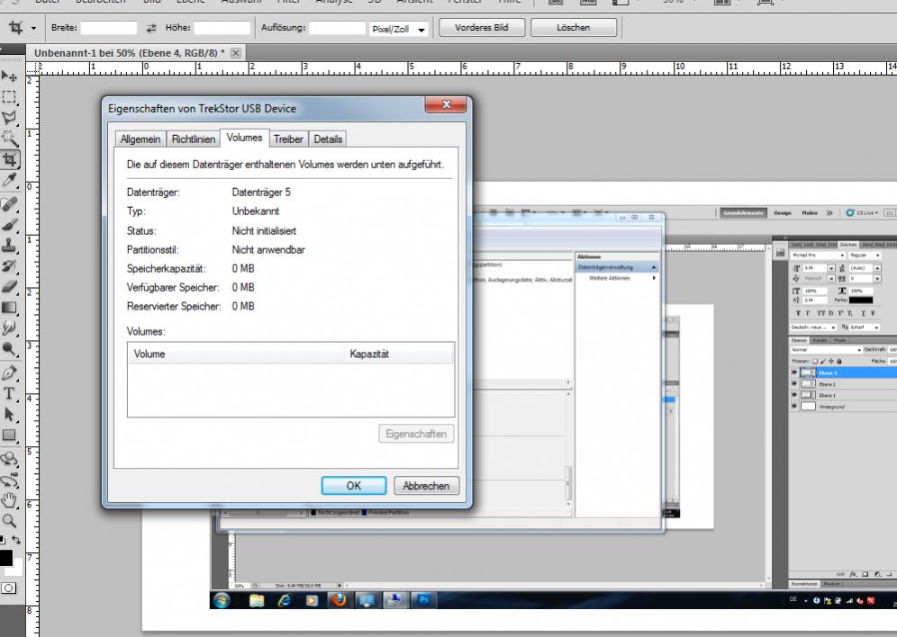The height and width of the screenshot is (637, 897).
Task: Select the Move tool
Action: 9,76
